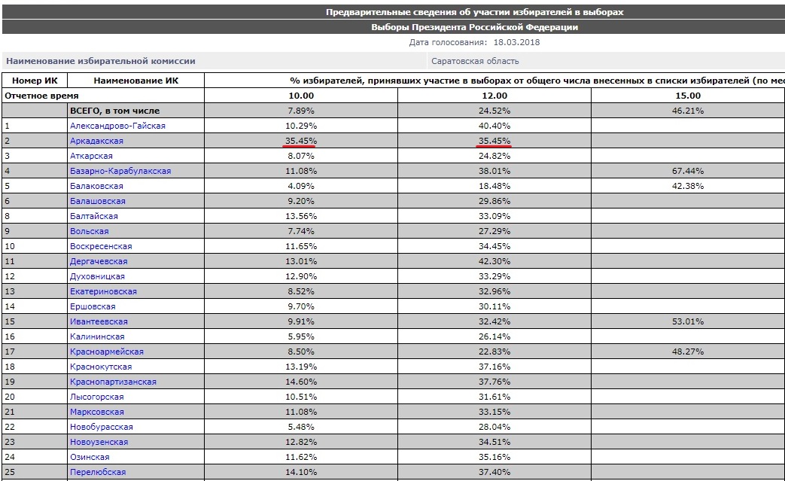This screenshot has width=785, height=481.
Task: Click the 'Номер ИК' column header
Action: pyautogui.click(x=35, y=80)
